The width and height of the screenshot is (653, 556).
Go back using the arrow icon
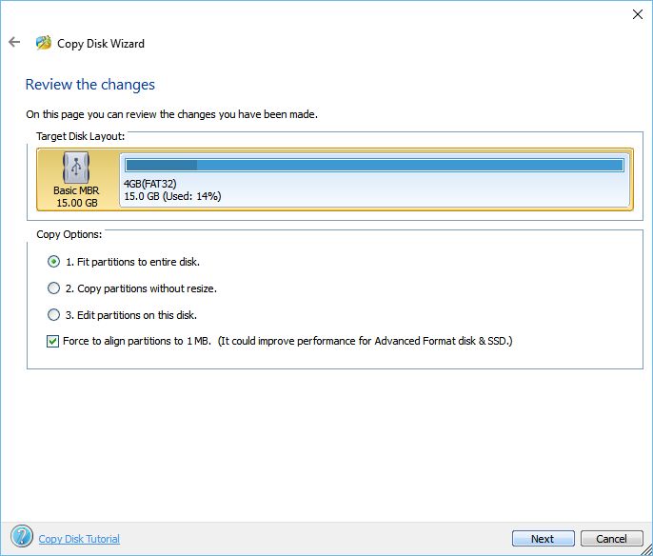[x=14, y=42]
